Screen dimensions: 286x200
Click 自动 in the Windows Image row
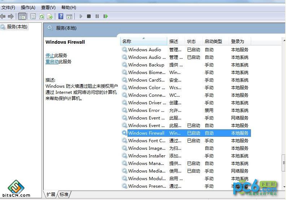pos(209,148)
